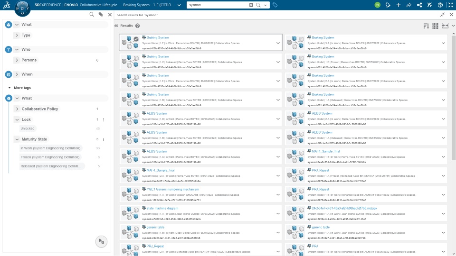
Task: Open the tools and utilities icon
Action: coord(430,5)
